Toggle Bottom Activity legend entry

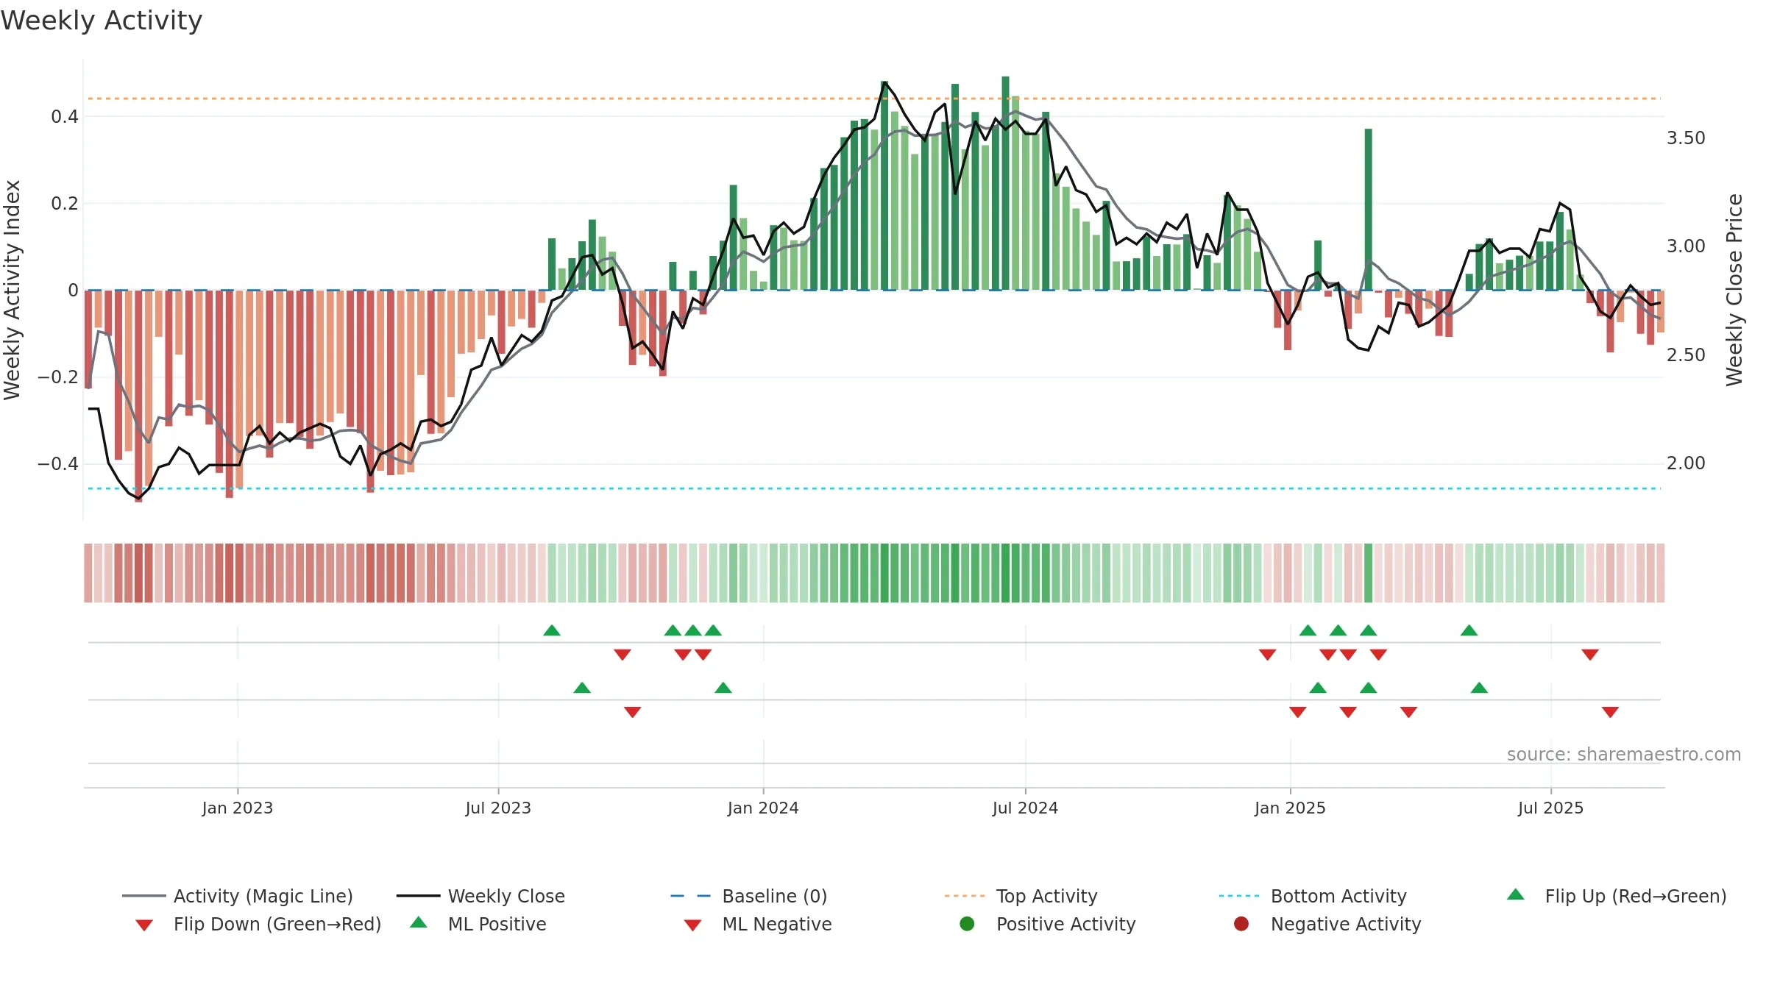click(x=1313, y=896)
